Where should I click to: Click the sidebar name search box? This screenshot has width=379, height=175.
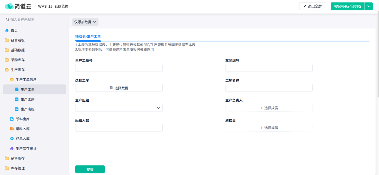click(x=34, y=20)
